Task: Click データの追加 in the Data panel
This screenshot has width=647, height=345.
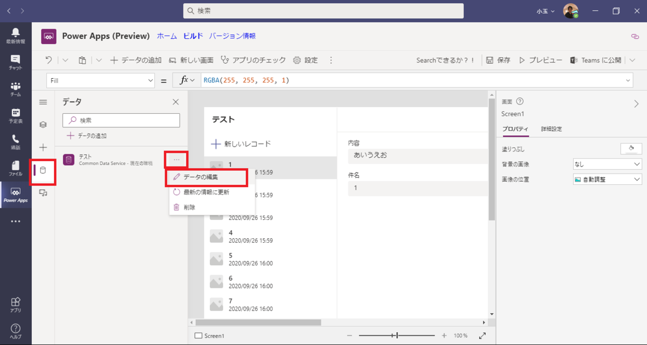Action: point(86,136)
